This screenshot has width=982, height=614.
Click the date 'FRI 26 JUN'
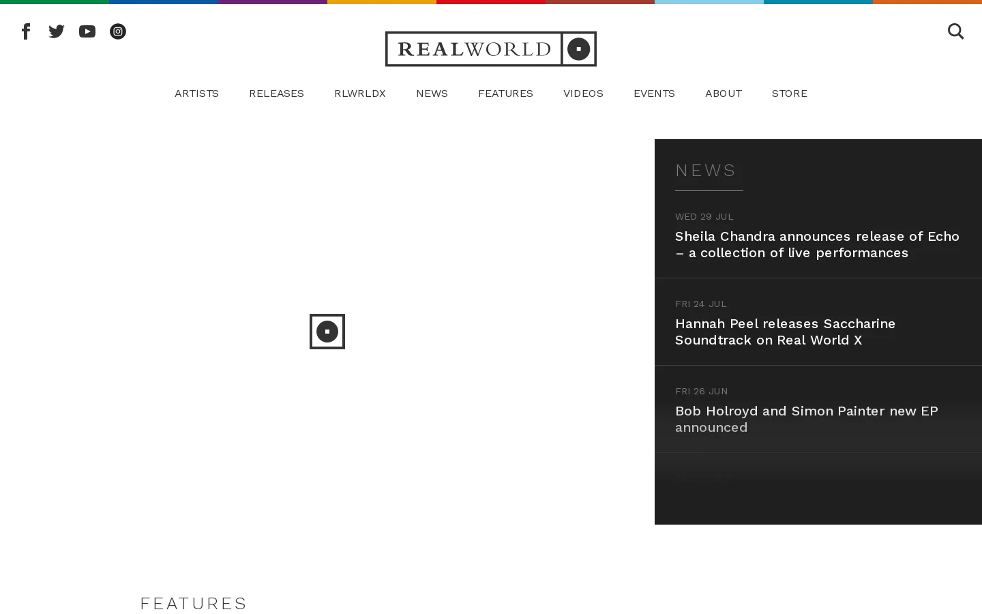click(702, 391)
